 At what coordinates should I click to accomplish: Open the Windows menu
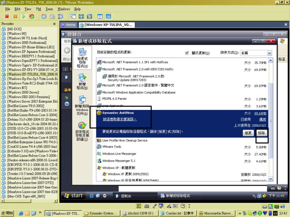tap(64, 9)
